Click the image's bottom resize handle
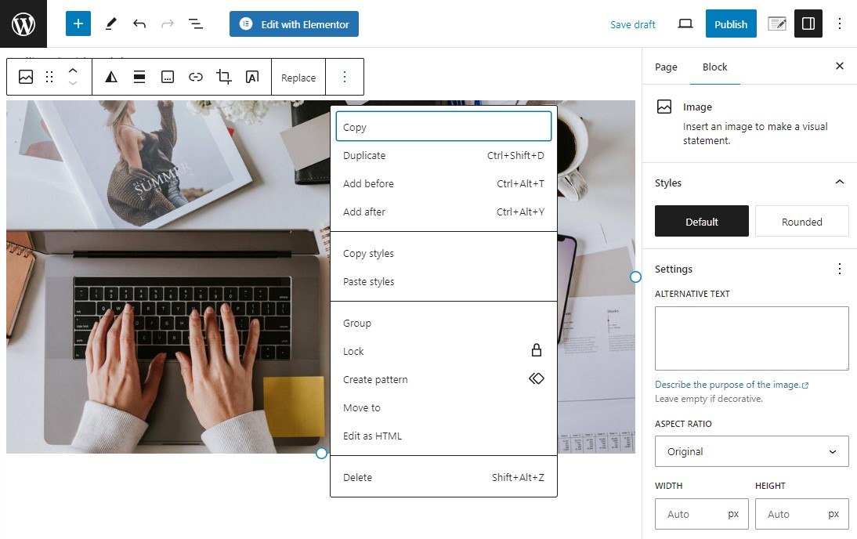 pos(321,453)
